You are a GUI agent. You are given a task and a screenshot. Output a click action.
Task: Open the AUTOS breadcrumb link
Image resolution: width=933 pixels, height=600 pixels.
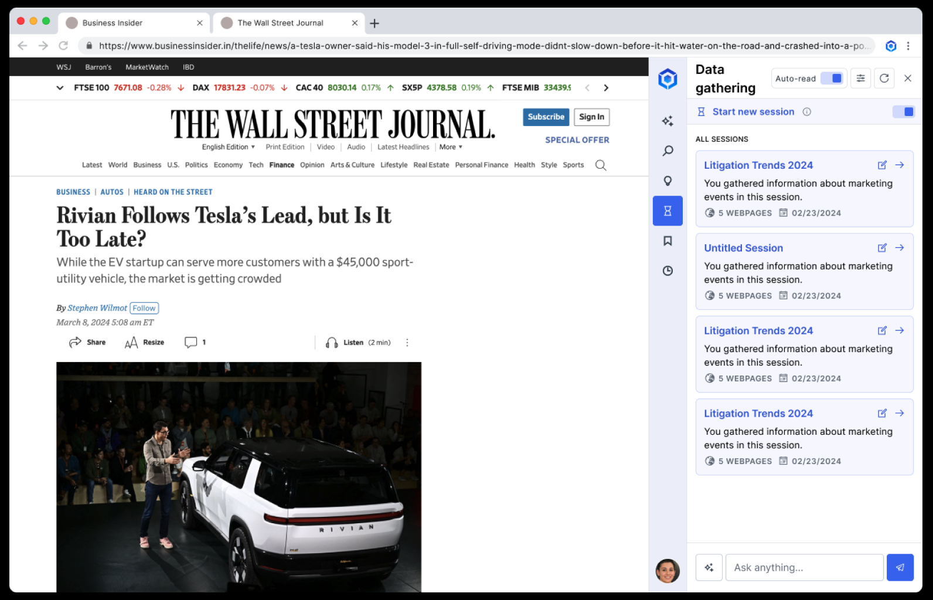pyautogui.click(x=112, y=192)
